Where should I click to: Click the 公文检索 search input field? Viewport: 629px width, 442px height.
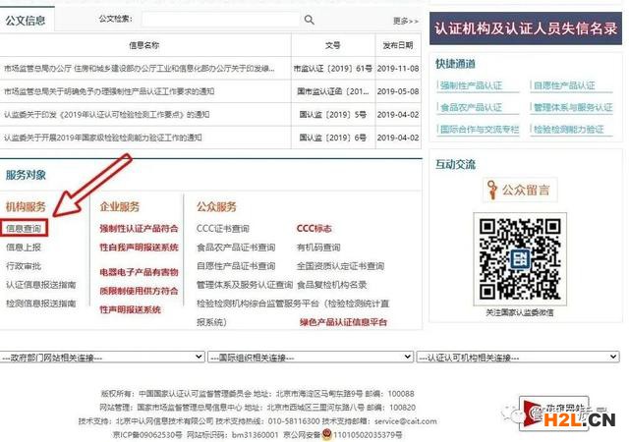pos(220,20)
